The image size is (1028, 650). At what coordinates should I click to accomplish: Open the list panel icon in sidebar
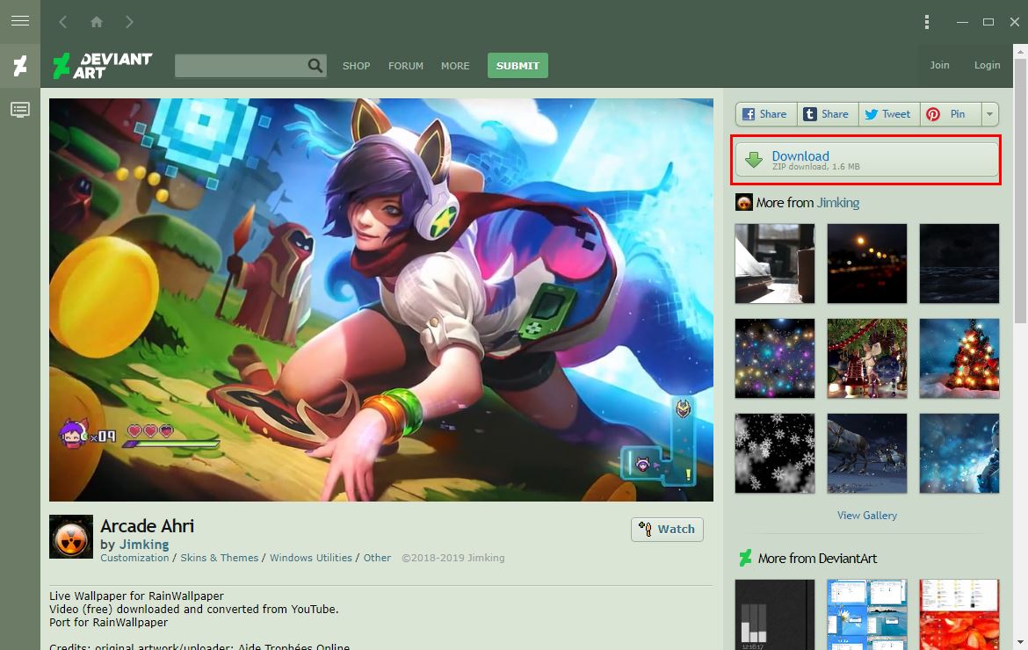click(x=20, y=110)
